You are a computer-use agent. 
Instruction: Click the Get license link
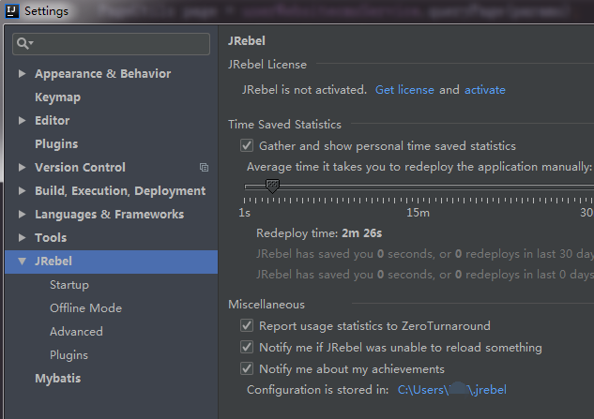(x=404, y=90)
